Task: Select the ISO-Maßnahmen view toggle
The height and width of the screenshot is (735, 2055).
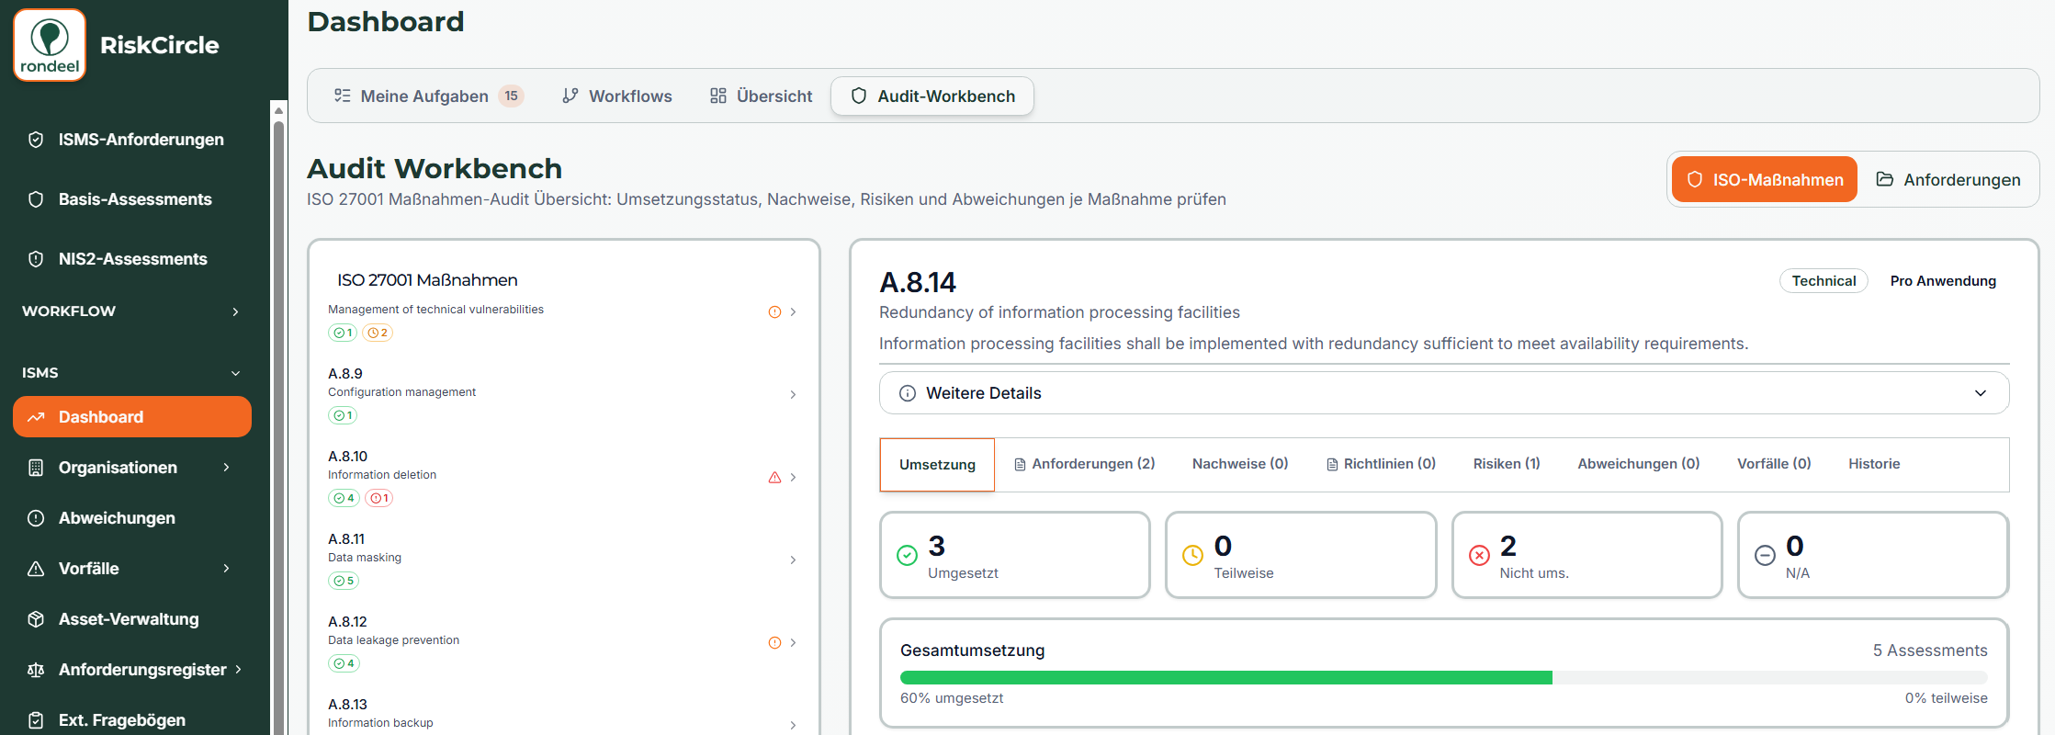Action: 1765,179
